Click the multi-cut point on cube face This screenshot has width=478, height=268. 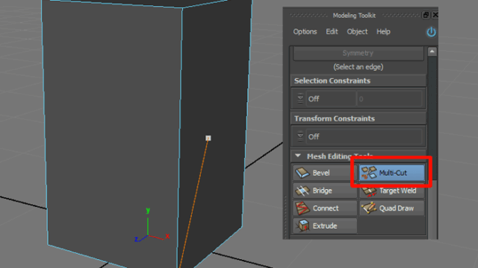pyautogui.click(x=208, y=138)
